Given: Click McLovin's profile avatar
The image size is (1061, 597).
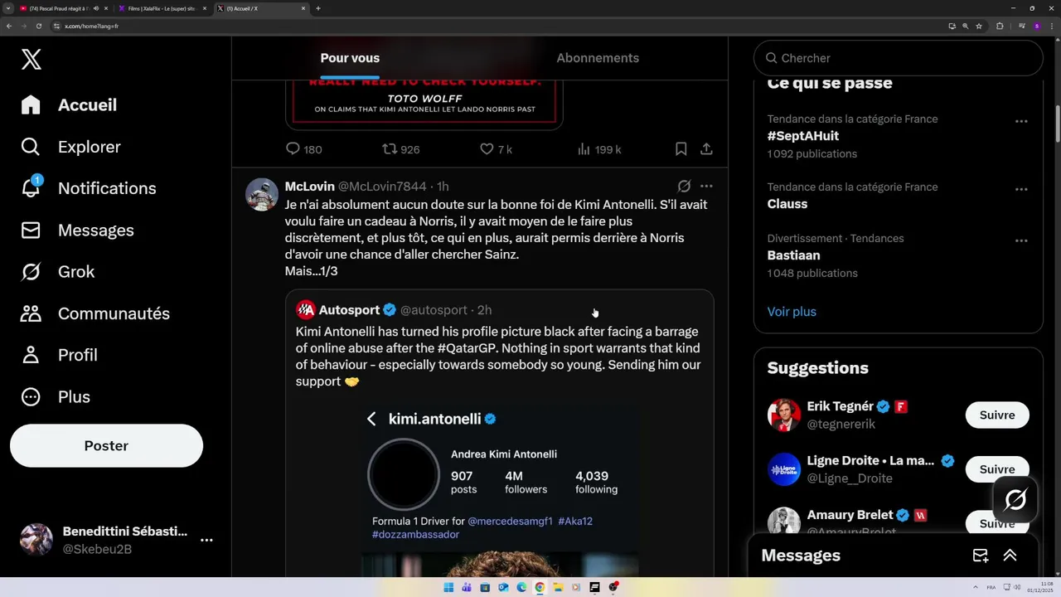Looking at the screenshot, I should (x=262, y=195).
